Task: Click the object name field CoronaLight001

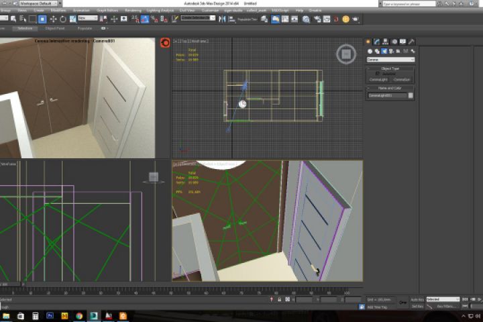Action: pyautogui.click(x=387, y=95)
